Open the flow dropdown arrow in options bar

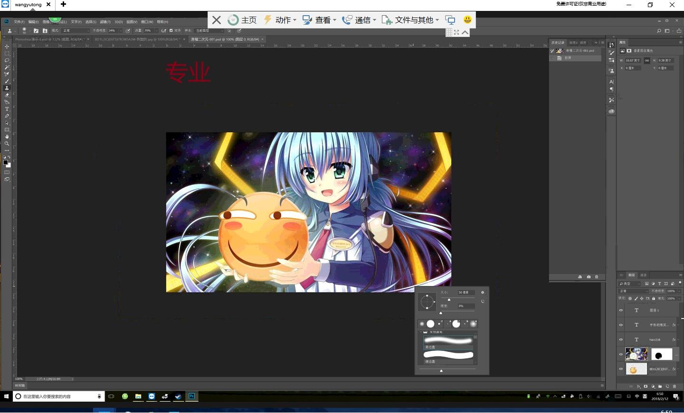click(156, 31)
